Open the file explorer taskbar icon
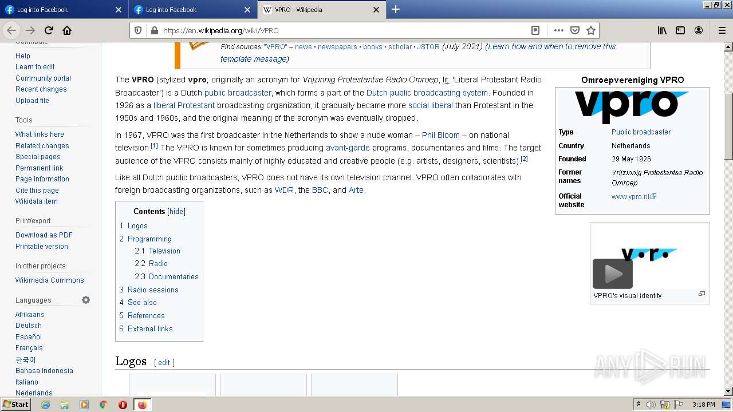 [65, 405]
